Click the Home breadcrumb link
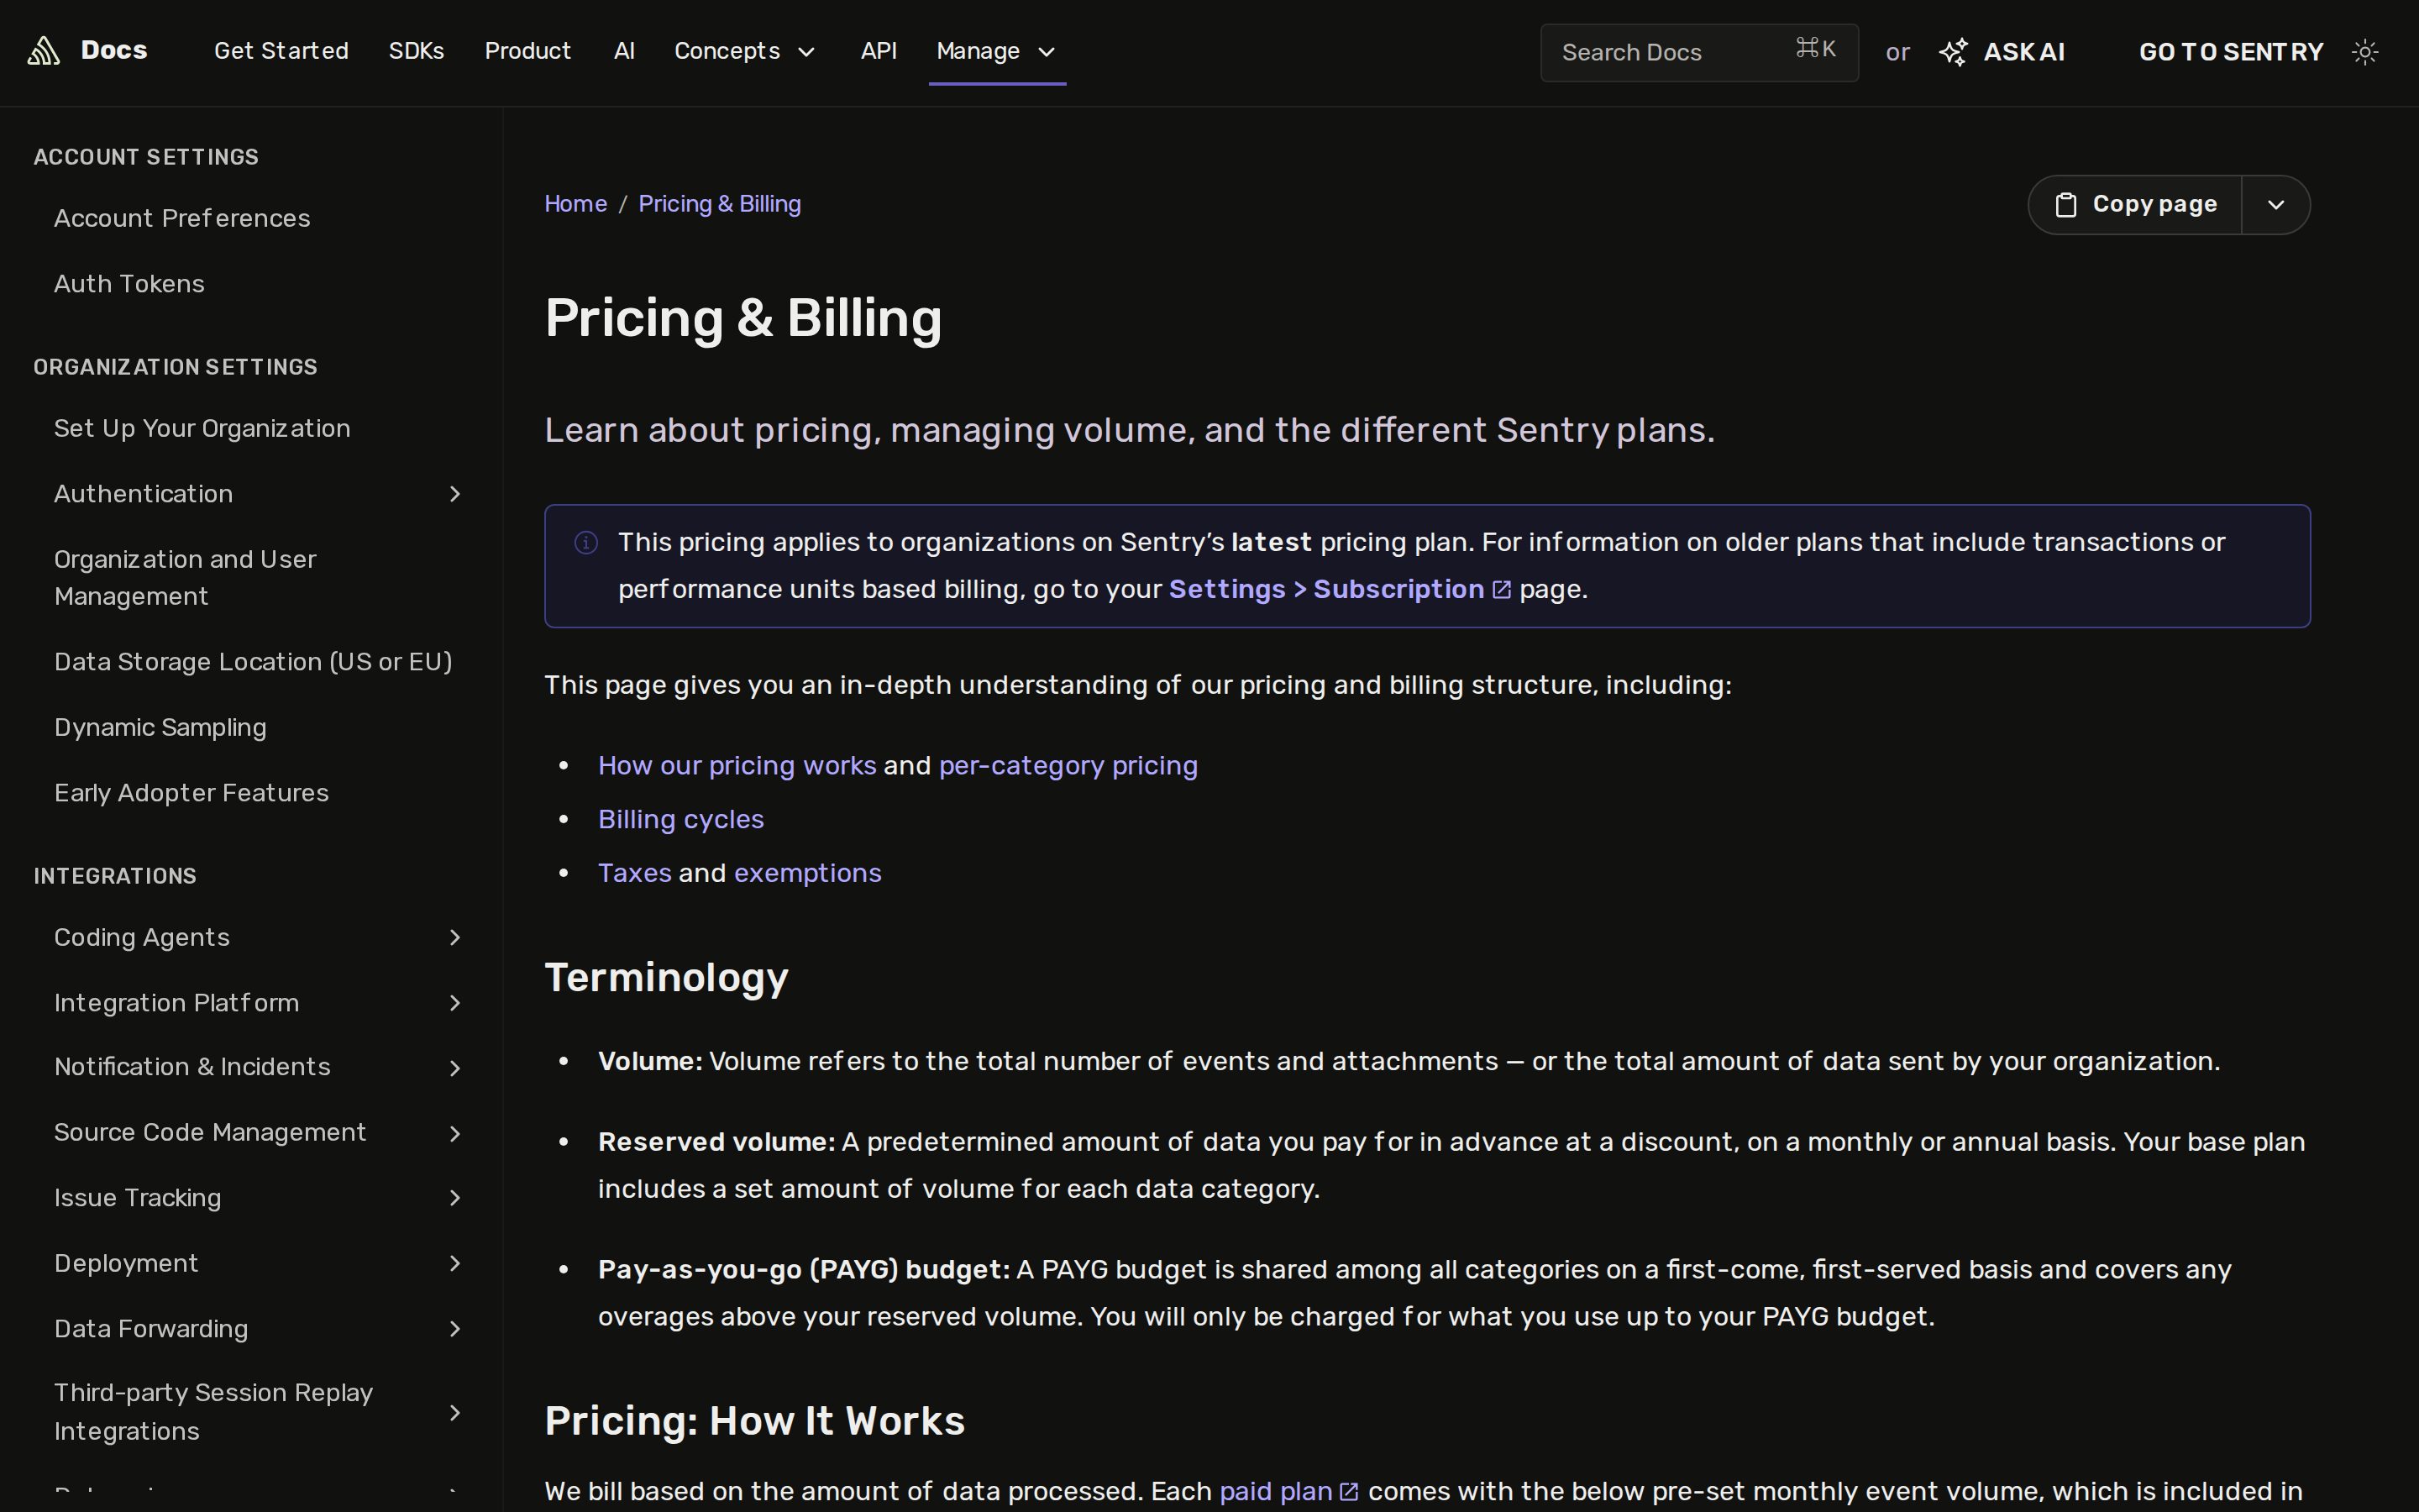 [x=575, y=204]
